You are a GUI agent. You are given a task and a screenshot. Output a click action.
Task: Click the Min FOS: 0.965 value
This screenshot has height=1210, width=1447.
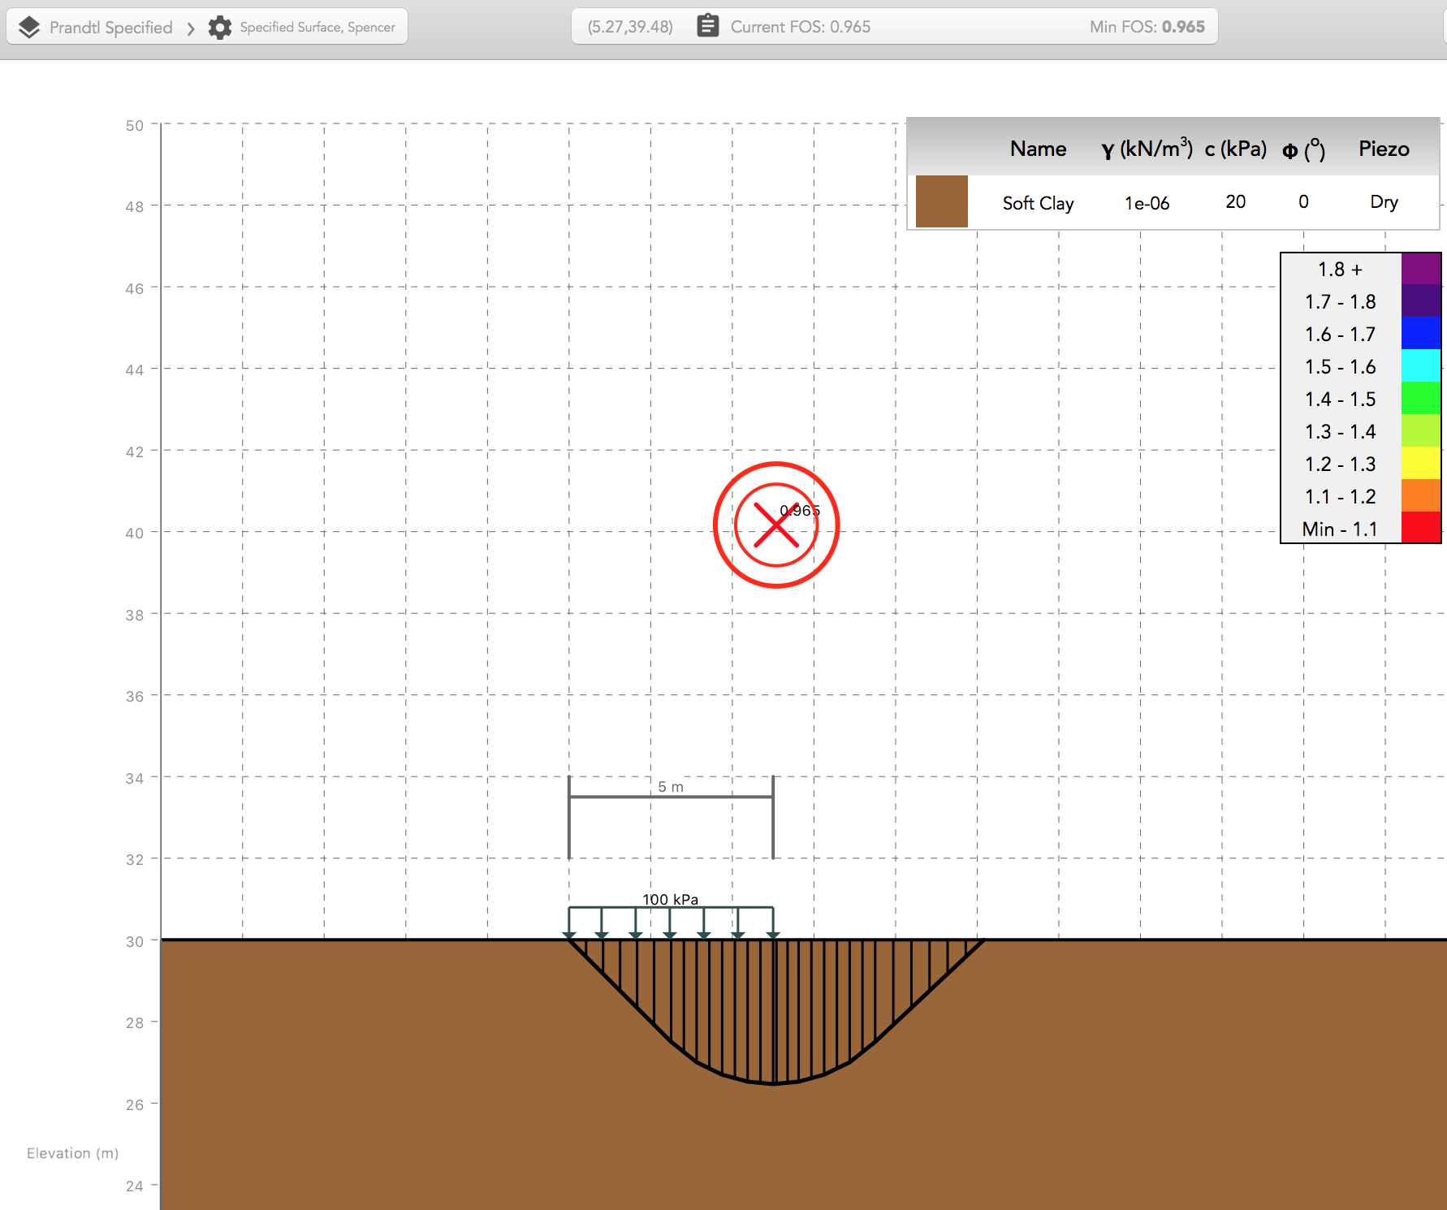tap(1147, 27)
